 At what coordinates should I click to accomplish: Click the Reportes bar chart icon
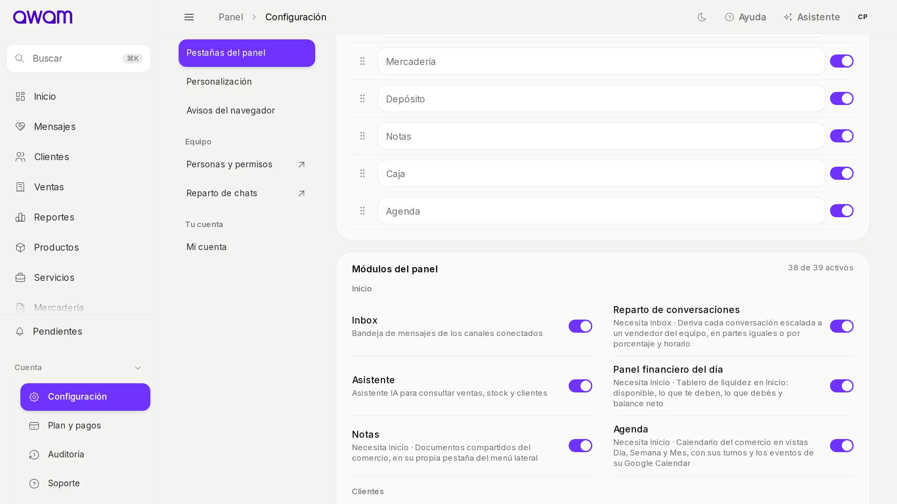20,217
